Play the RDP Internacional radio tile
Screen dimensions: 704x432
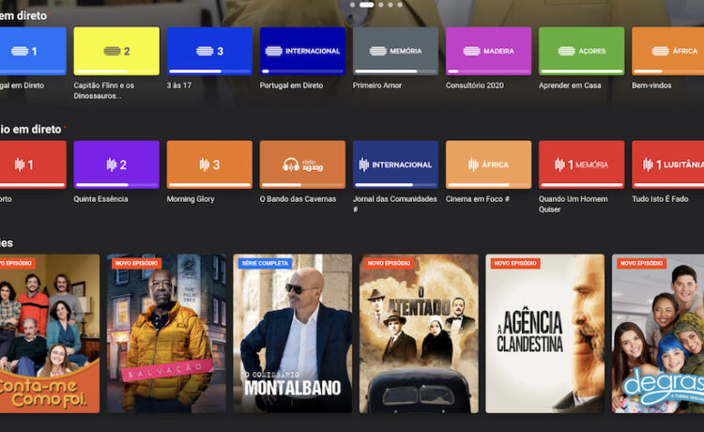pos(395,164)
